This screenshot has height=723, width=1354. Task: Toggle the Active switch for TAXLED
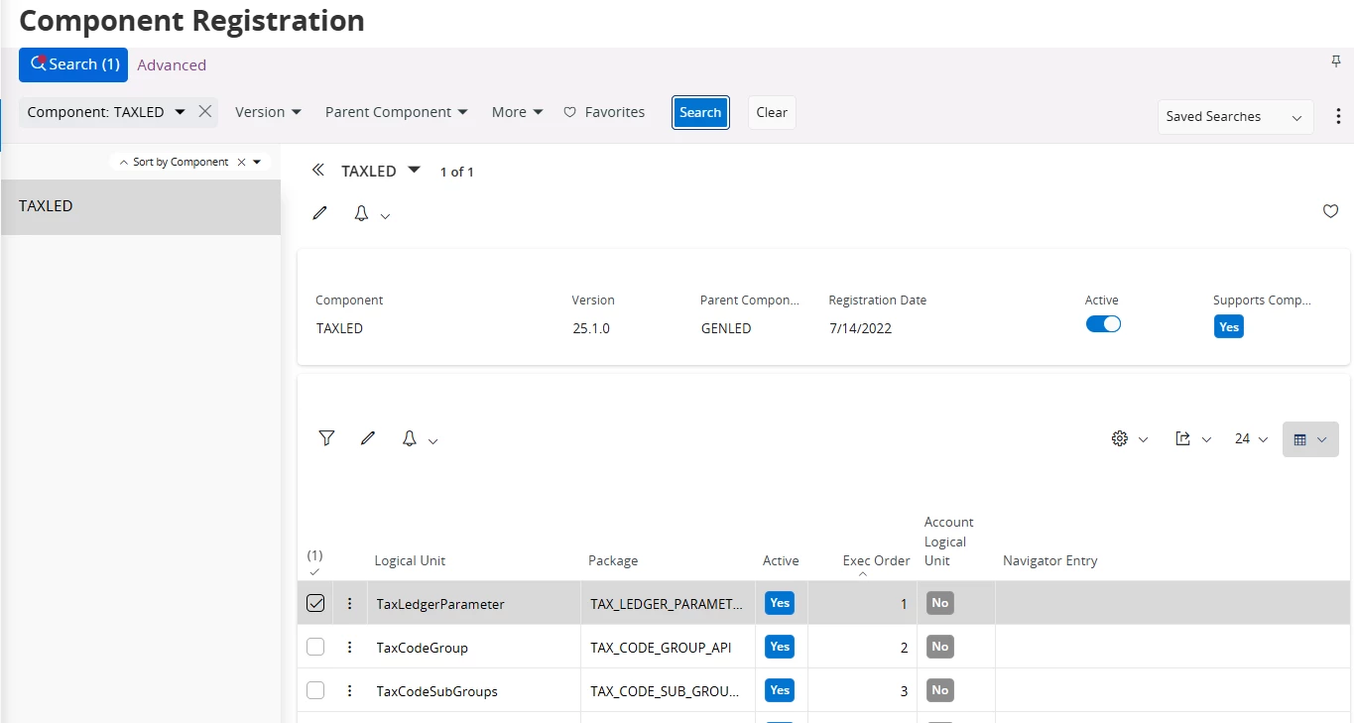[1103, 324]
